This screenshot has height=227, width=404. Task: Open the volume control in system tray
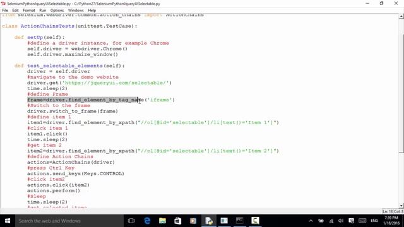pos(341,221)
